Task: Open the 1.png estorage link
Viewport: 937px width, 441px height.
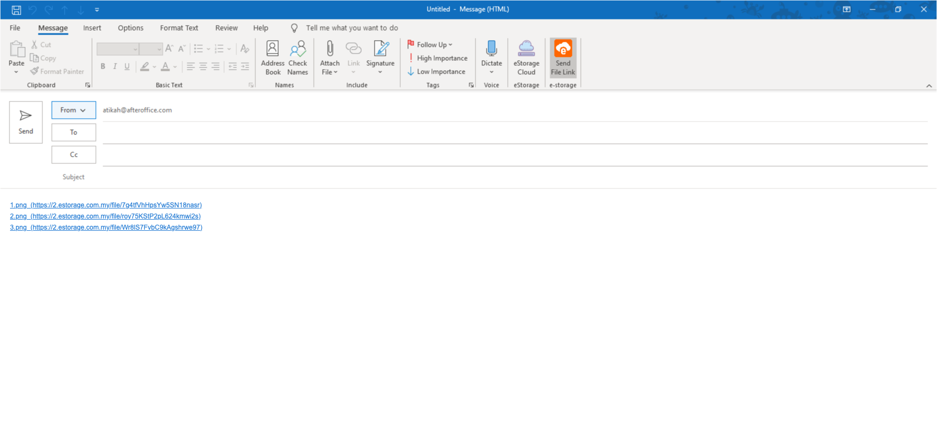Action: click(x=106, y=205)
